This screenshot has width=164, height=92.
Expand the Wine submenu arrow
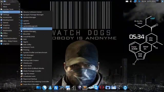(19, 7)
